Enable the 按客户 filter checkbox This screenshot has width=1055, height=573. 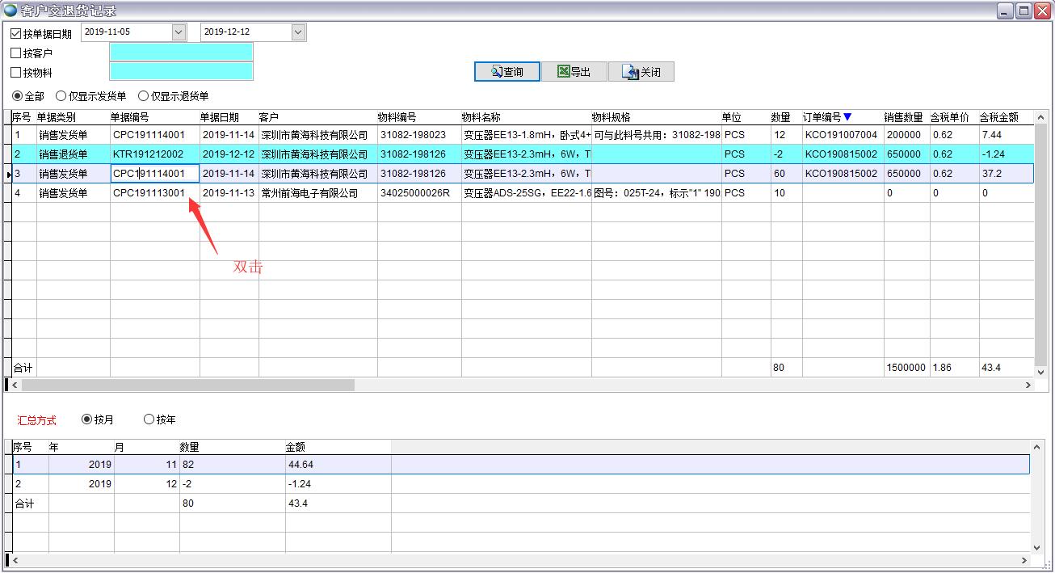(x=16, y=53)
